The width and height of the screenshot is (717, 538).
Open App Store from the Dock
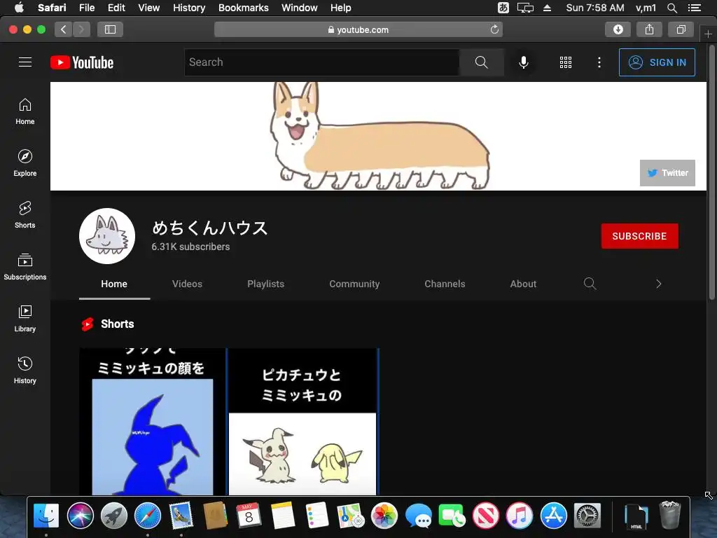point(553,516)
